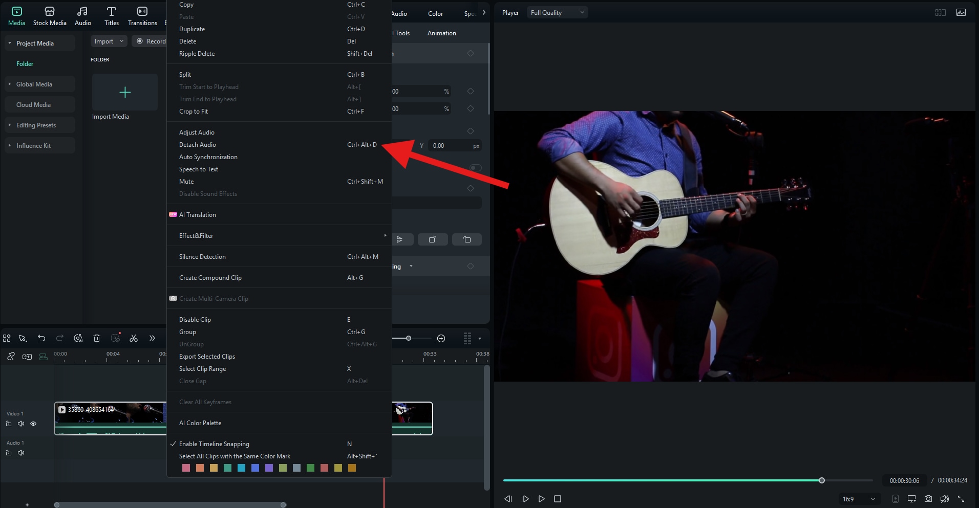Open Cloud Media in sidebar
Screen dimensions: 979x508
pos(40,104)
